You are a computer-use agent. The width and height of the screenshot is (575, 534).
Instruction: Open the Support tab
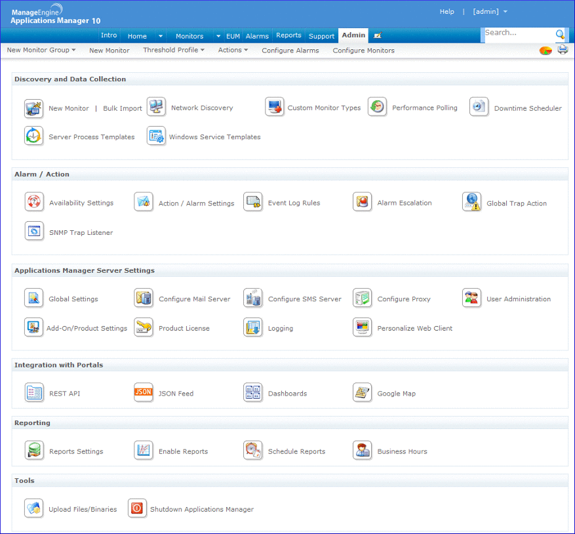coord(322,36)
